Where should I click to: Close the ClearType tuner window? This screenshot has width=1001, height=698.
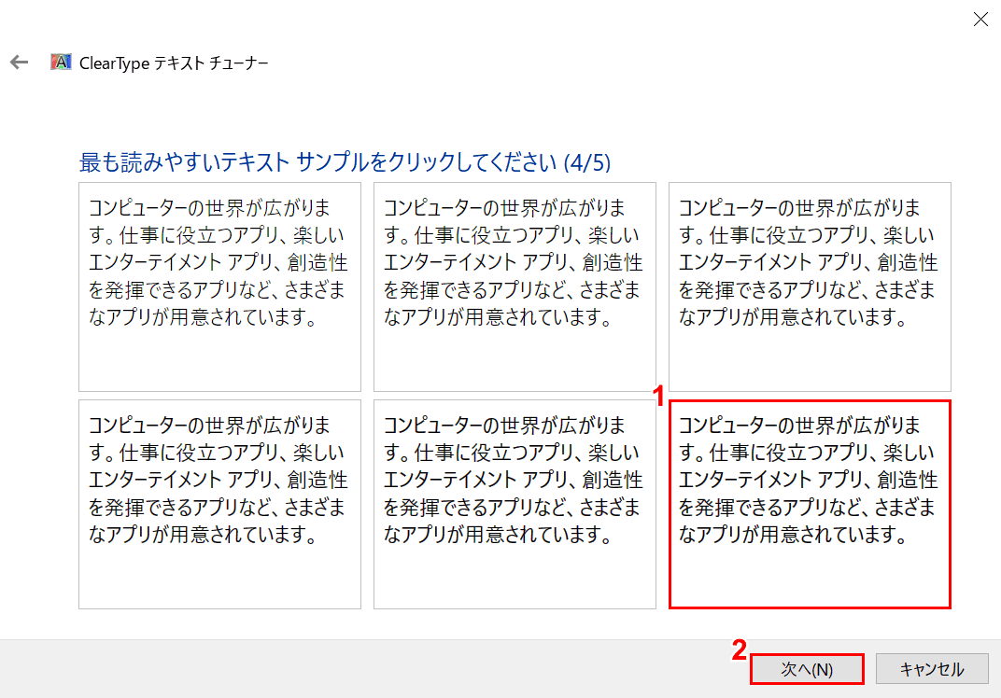pyautogui.click(x=980, y=20)
